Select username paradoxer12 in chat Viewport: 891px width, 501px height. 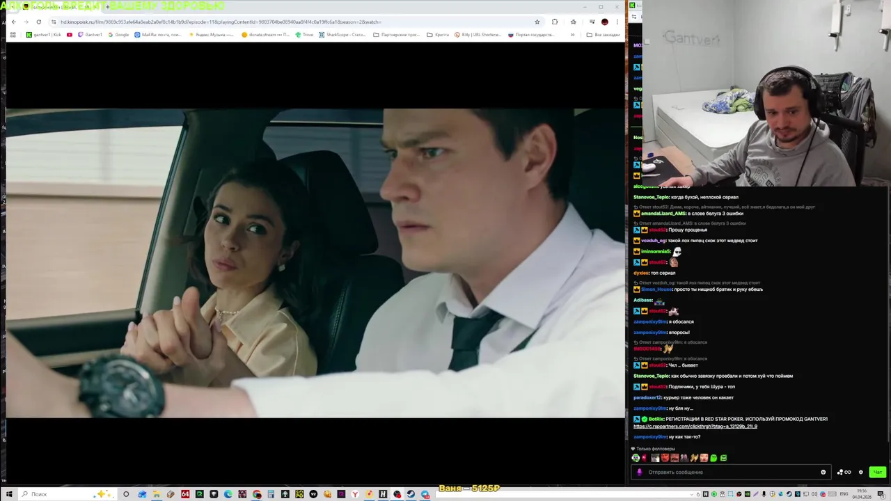pyautogui.click(x=647, y=397)
